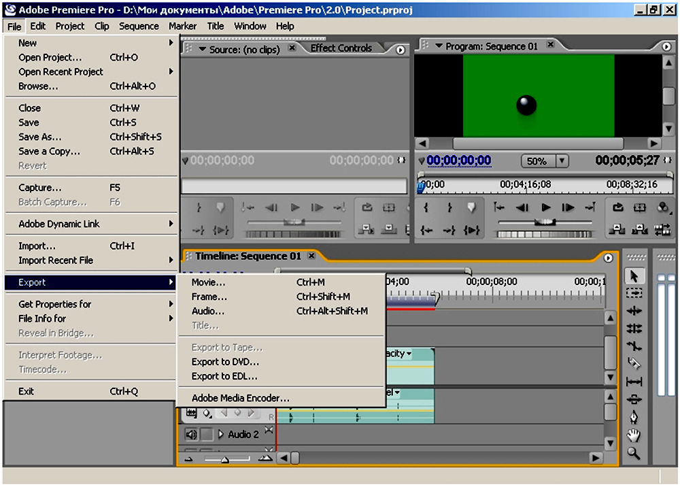
Task: Select the Slide tool
Action: point(634,399)
